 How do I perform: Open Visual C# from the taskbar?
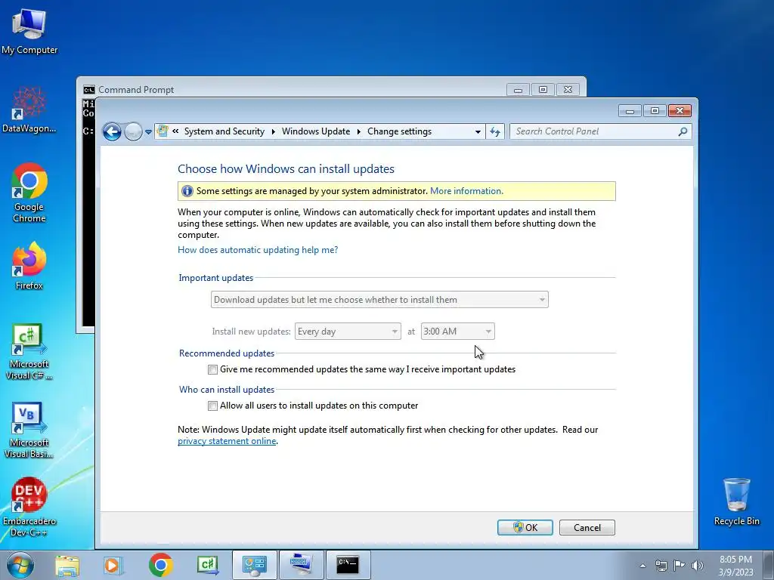208,565
